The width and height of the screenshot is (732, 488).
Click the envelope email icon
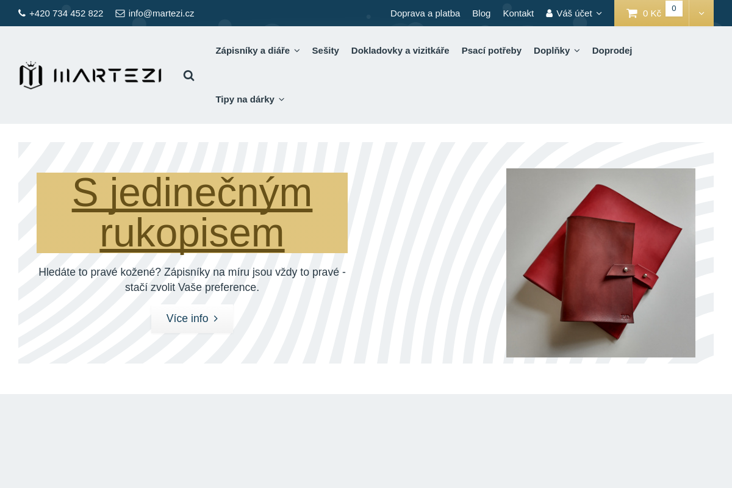[x=120, y=13]
